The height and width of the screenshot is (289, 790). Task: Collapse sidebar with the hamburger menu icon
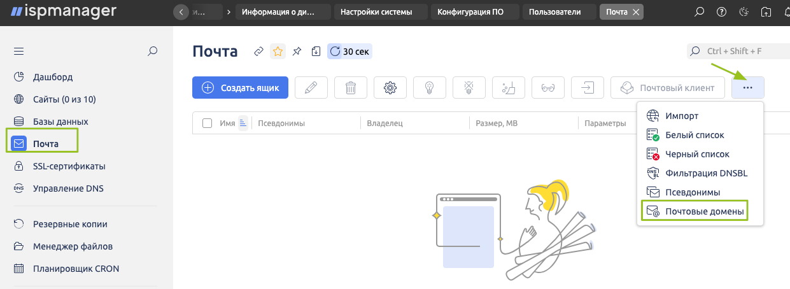tap(18, 52)
